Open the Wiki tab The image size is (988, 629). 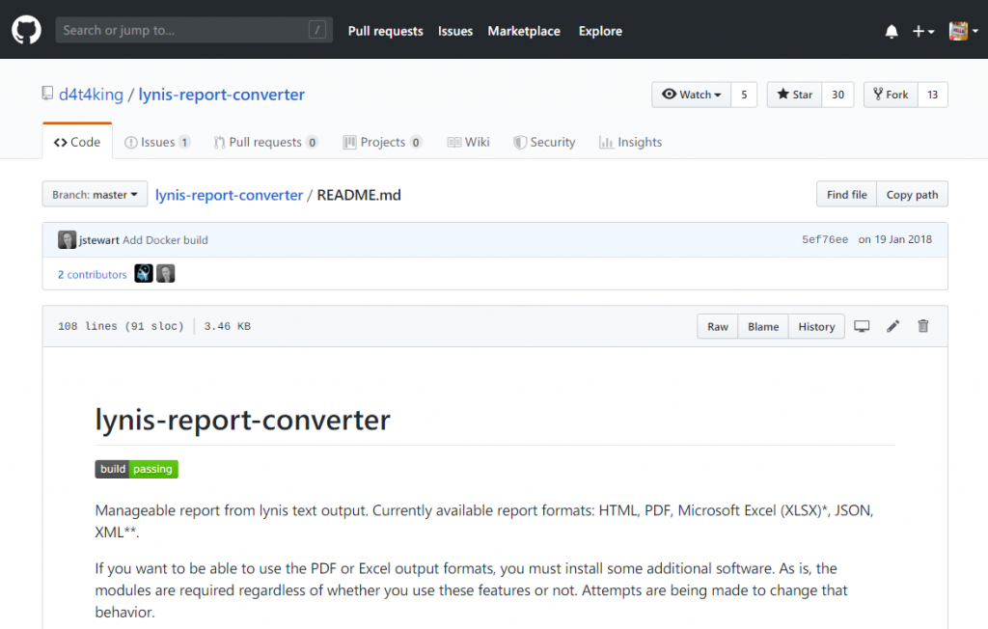468,142
